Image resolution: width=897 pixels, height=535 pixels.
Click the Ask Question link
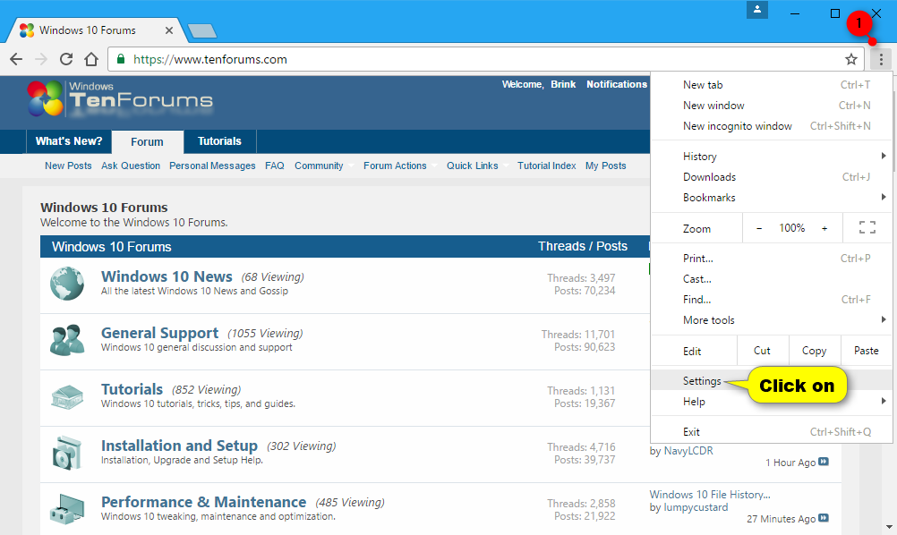point(131,166)
